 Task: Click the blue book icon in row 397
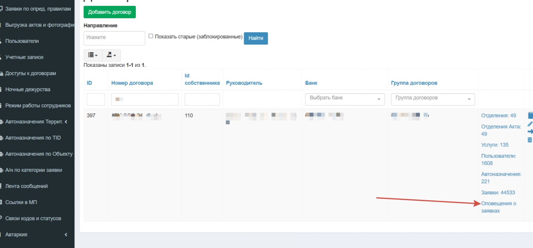530,116
